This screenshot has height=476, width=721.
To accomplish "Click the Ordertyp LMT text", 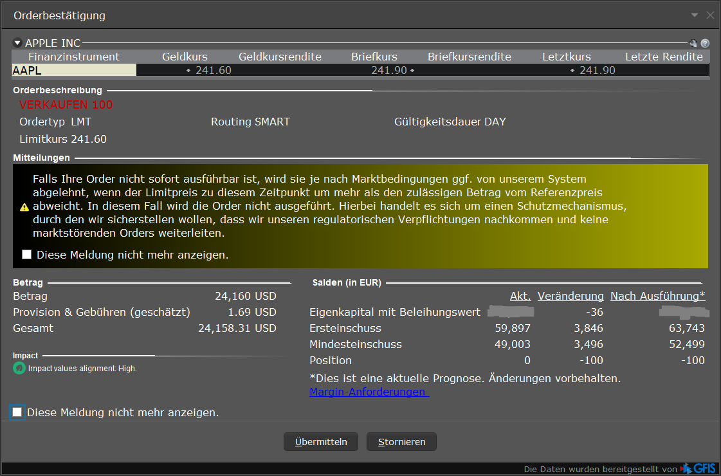I will tap(55, 122).
